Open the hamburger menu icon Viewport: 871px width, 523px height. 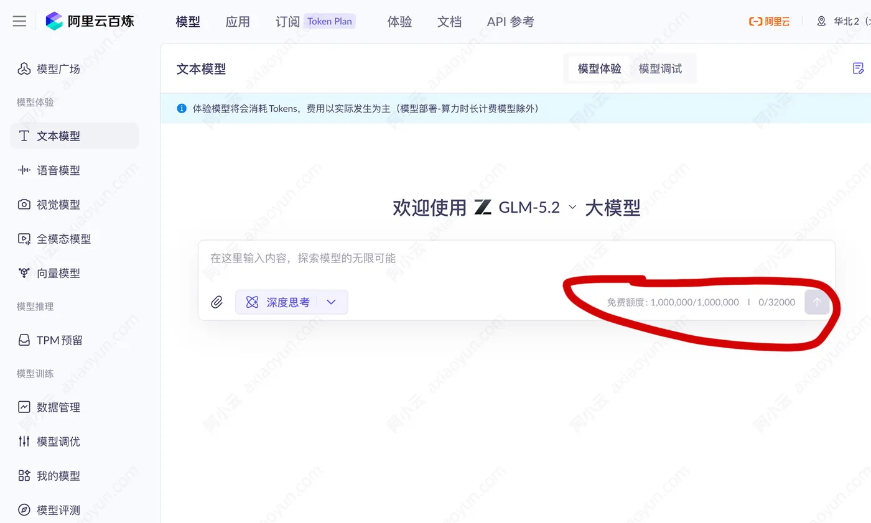point(19,21)
